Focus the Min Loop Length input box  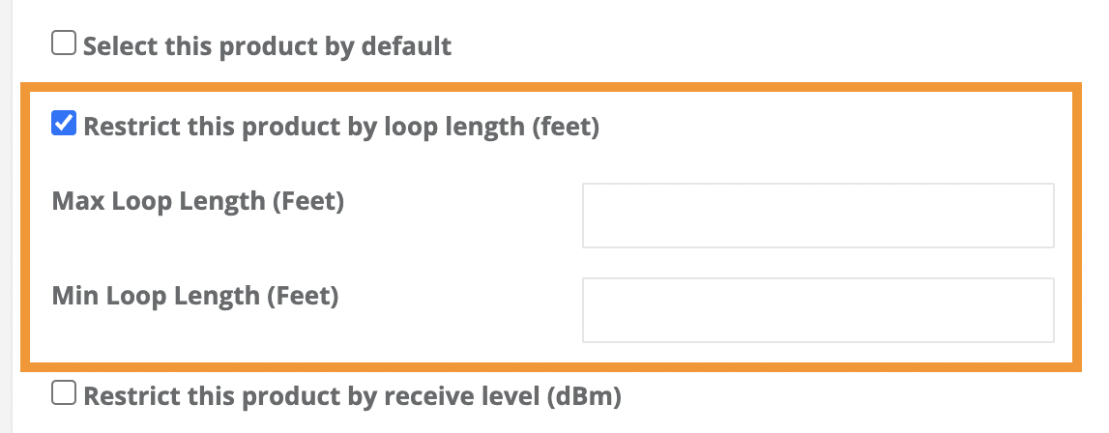click(817, 310)
